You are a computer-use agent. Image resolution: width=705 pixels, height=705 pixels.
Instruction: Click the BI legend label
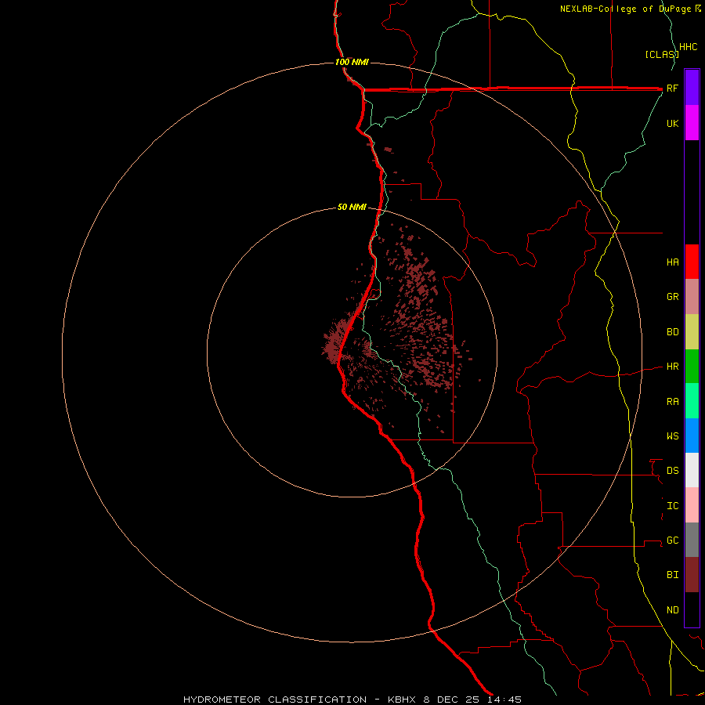tap(672, 575)
